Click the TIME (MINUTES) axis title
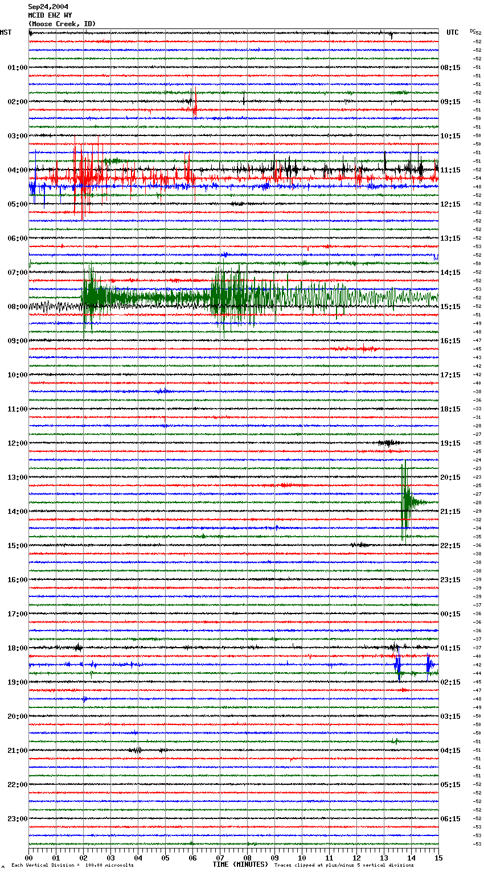This screenshot has height=873, width=484. 240,864
